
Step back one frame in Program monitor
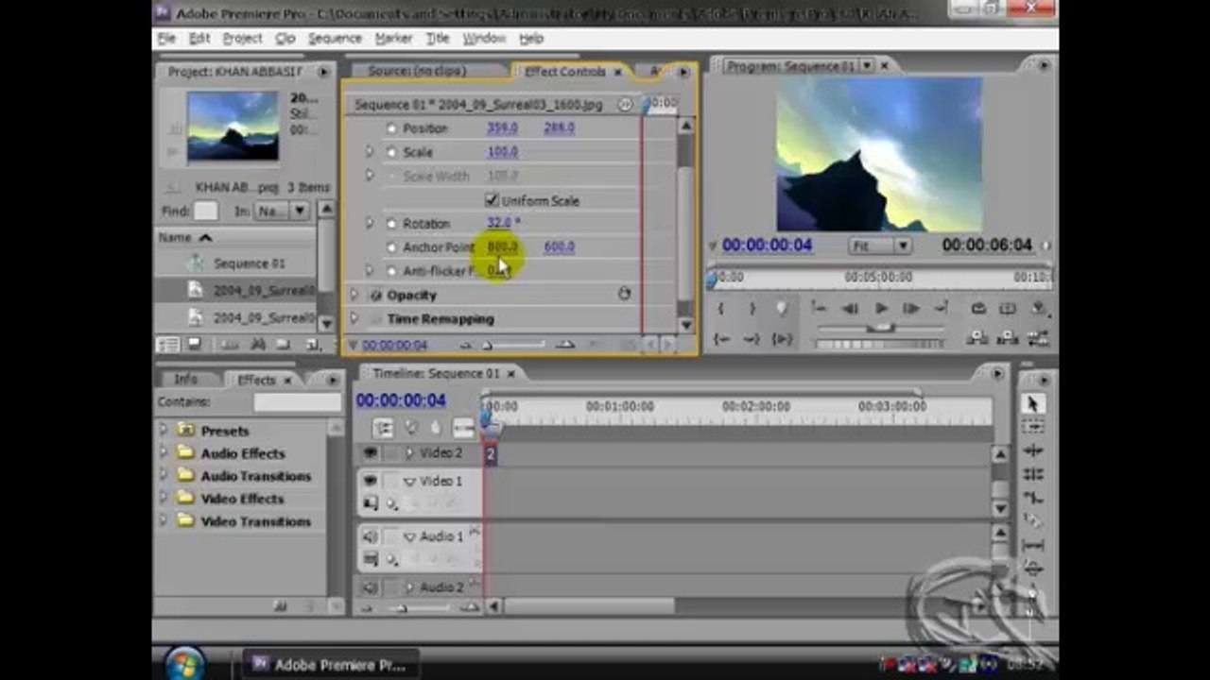851,308
